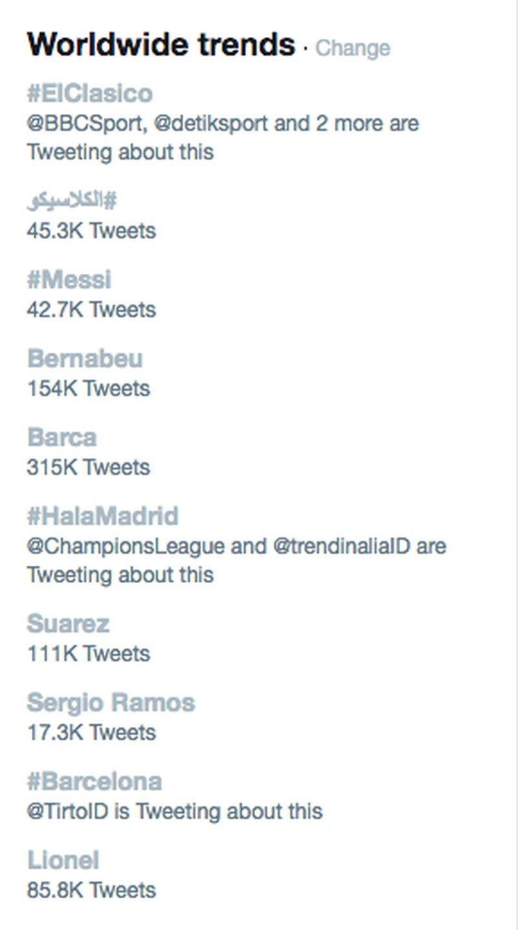Image resolution: width=518 pixels, height=930 pixels.
Task: Click the Worldwide trends heading
Action: (161, 45)
